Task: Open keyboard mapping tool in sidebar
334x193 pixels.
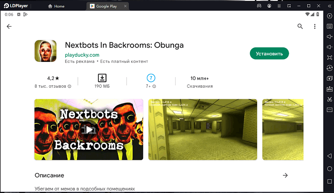Action: pos(329,26)
